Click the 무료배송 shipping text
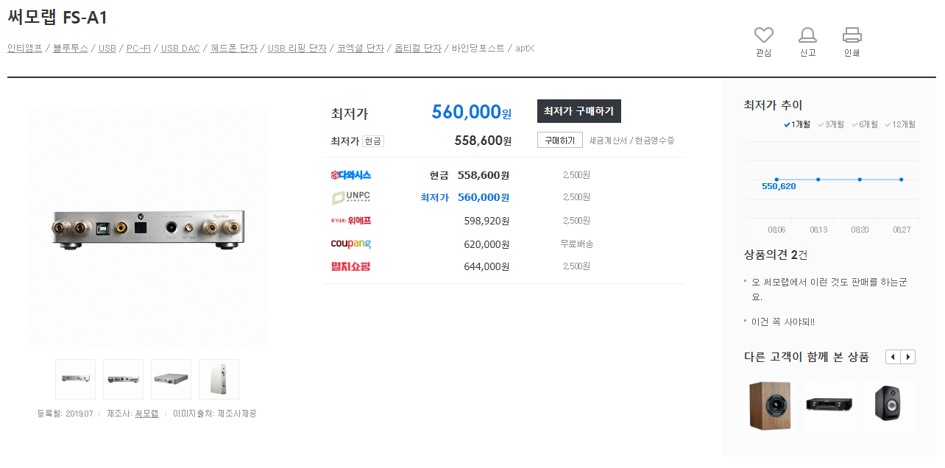Screen dimensions: 945x468 [x=576, y=244]
